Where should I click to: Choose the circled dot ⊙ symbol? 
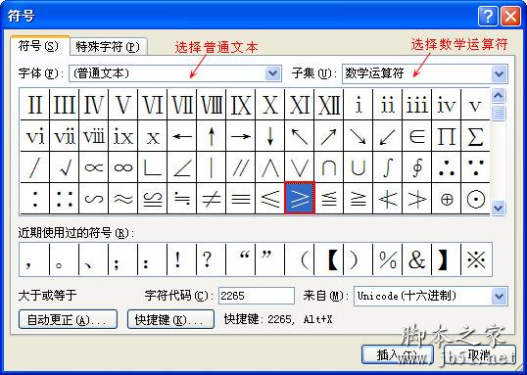[476, 199]
